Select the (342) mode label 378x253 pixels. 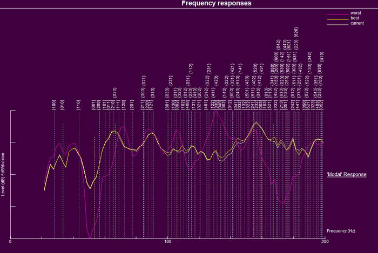309,57
